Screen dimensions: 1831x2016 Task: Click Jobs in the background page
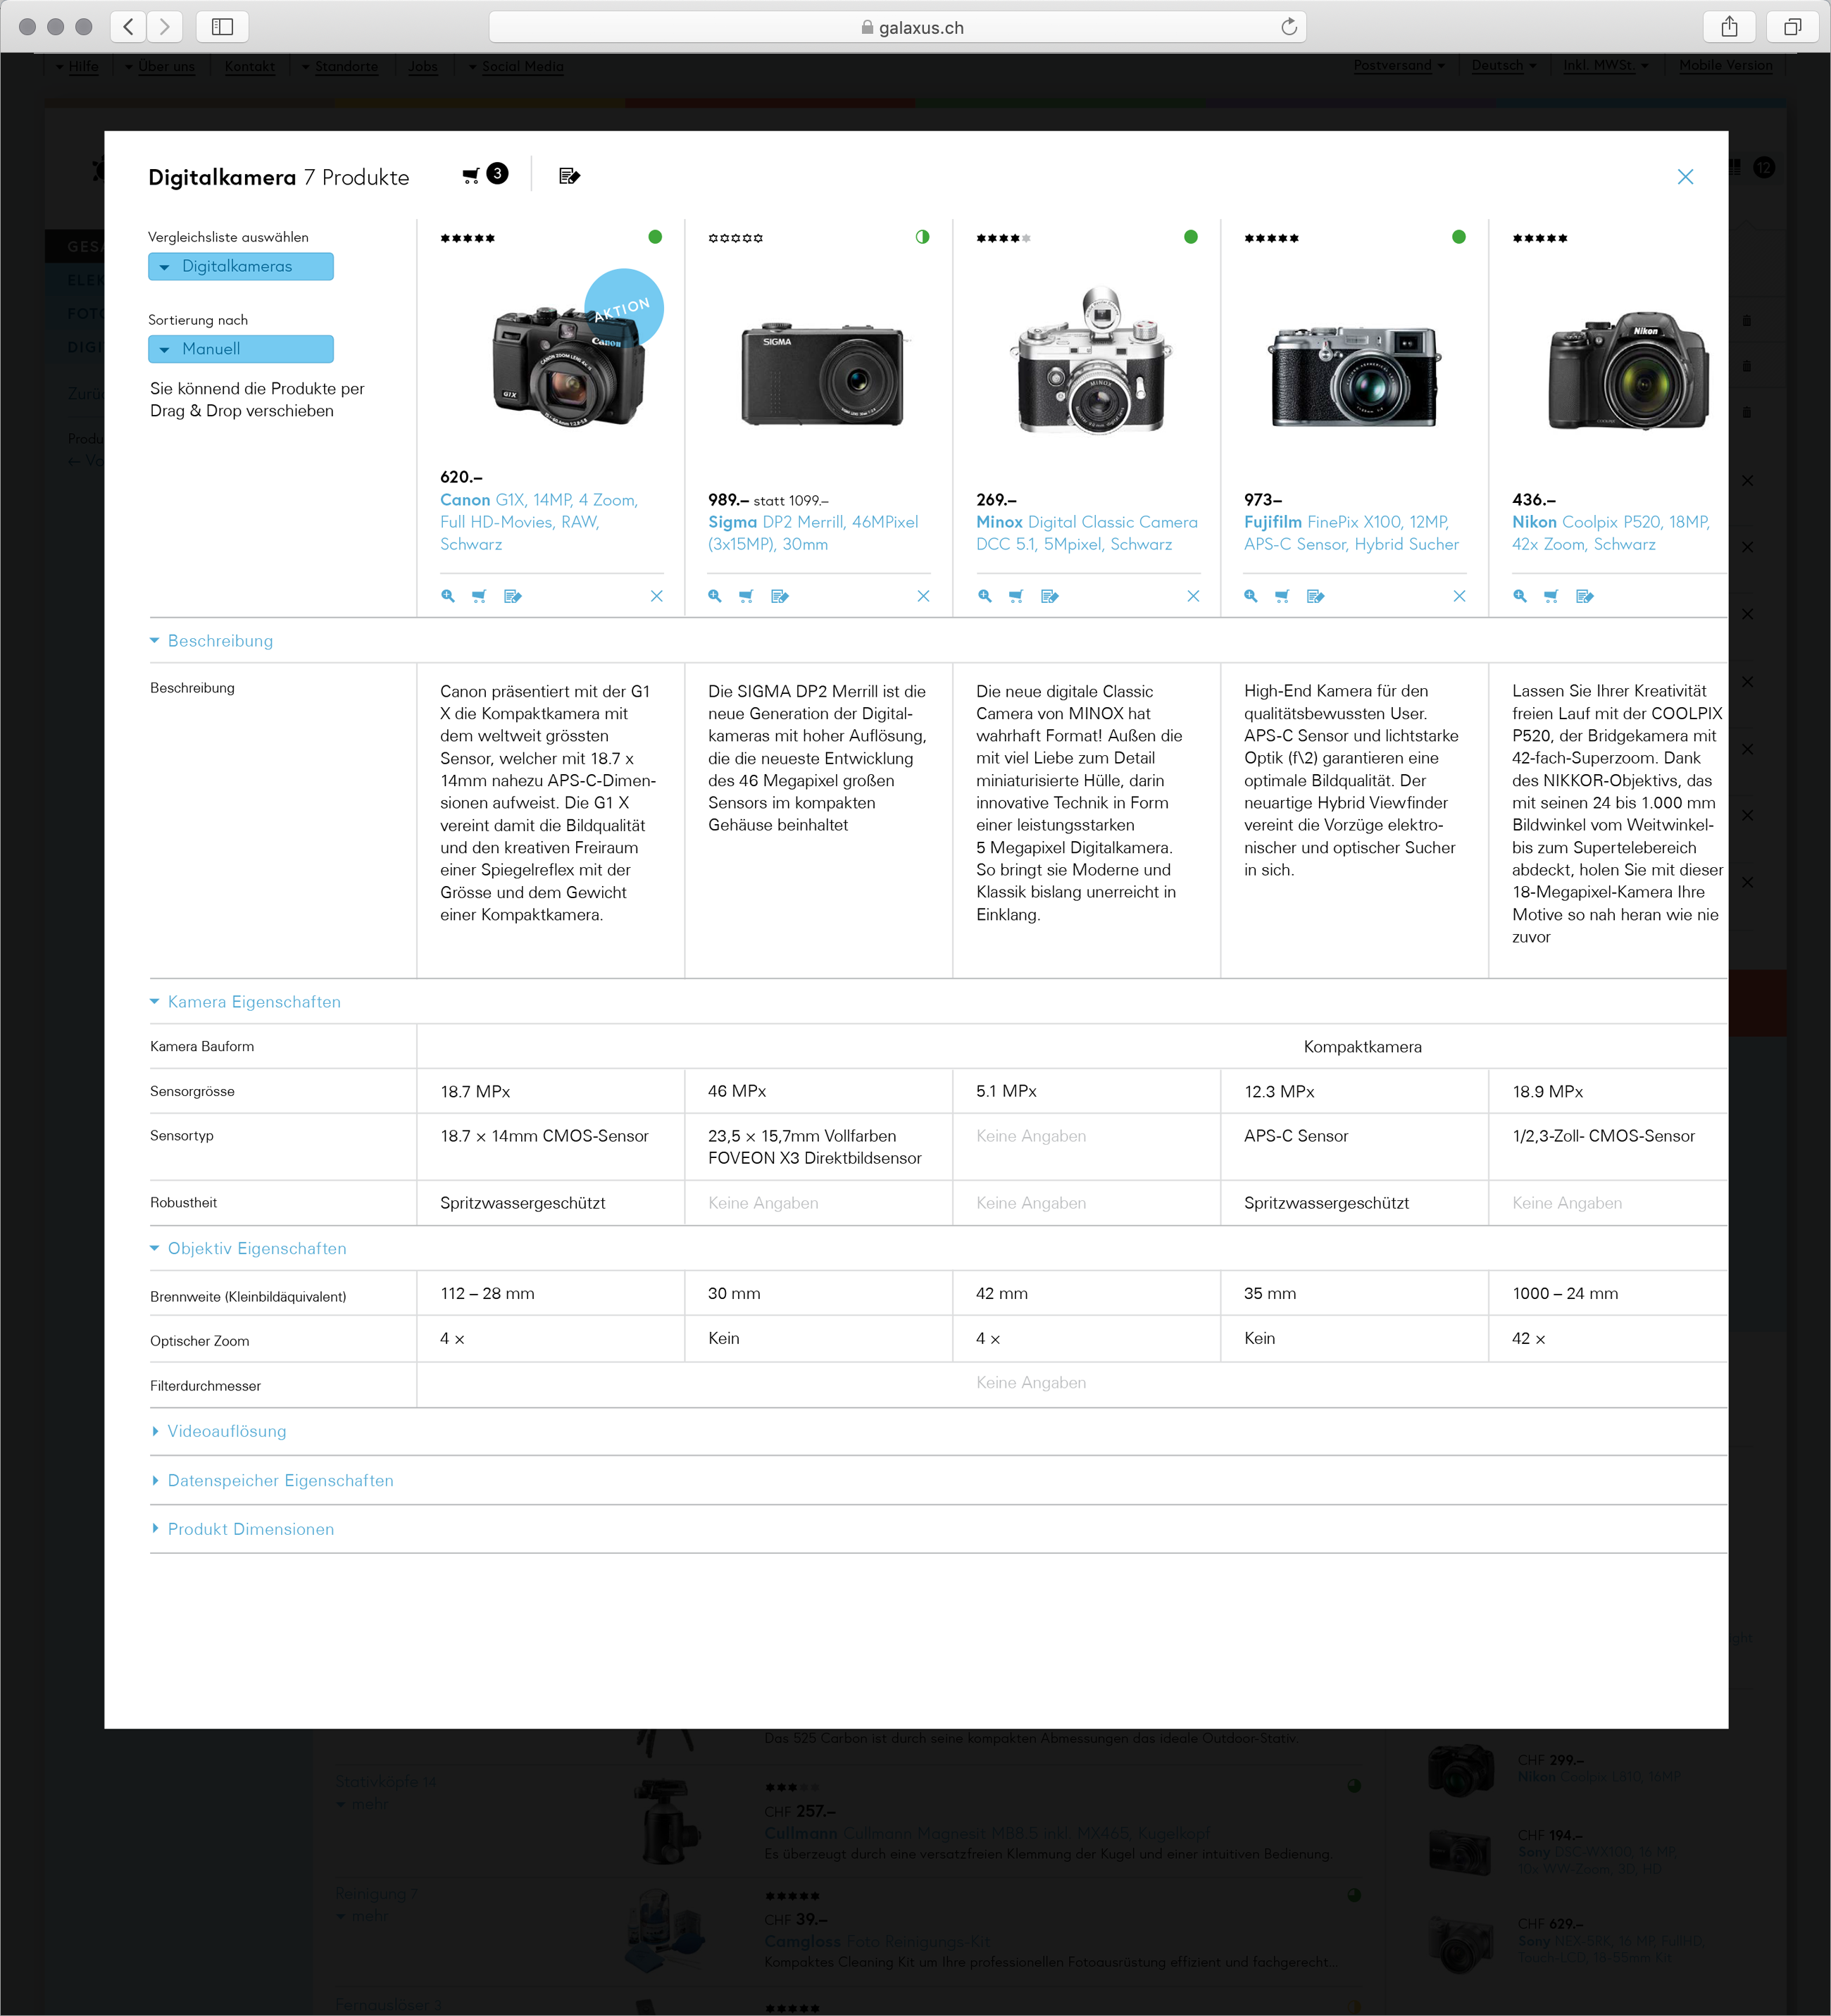423,66
